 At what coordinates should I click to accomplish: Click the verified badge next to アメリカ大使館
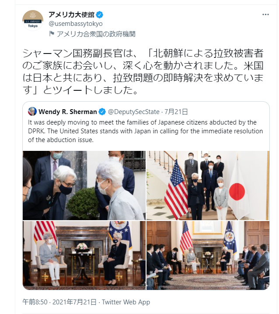tap(100, 15)
